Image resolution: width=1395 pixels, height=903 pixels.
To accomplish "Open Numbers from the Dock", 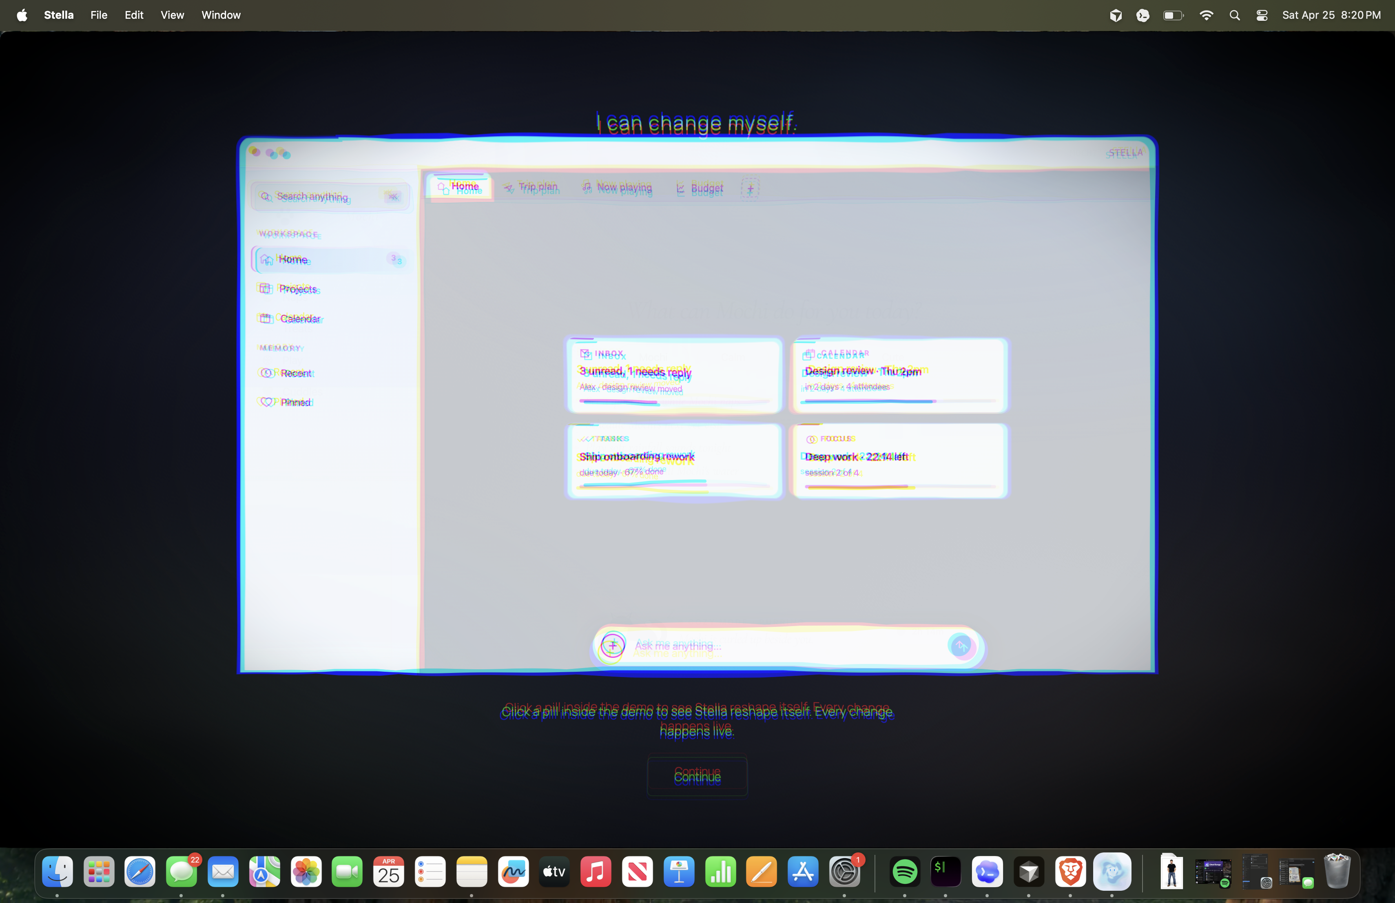I will [x=720, y=871].
